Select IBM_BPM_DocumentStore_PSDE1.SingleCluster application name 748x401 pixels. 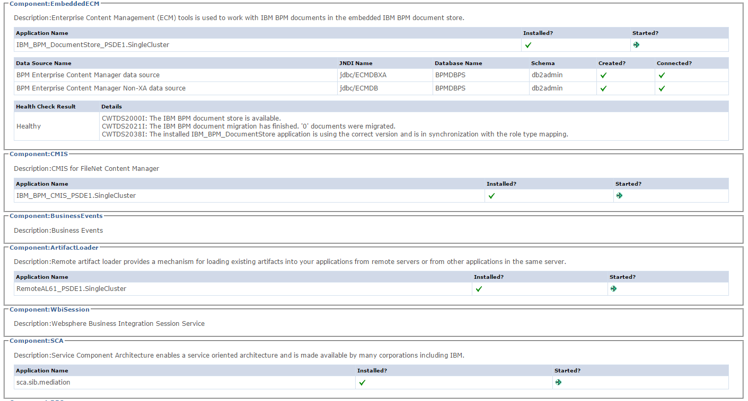(x=93, y=45)
